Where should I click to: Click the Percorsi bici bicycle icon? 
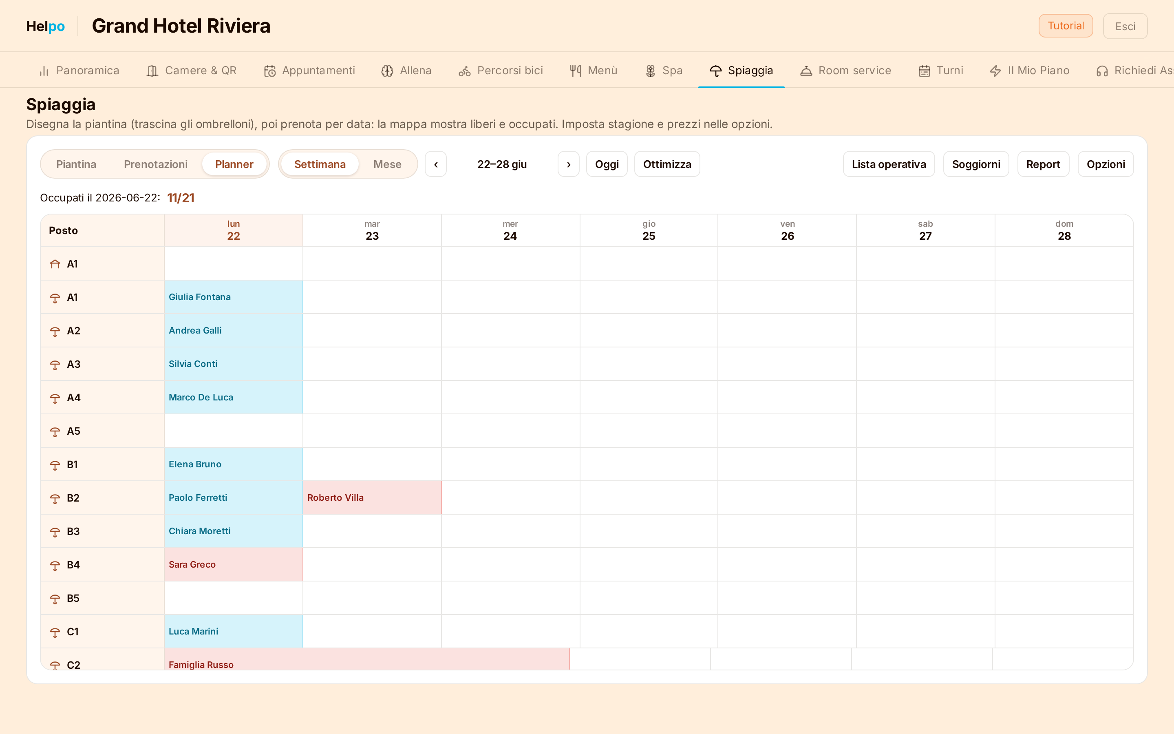(x=465, y=71)
